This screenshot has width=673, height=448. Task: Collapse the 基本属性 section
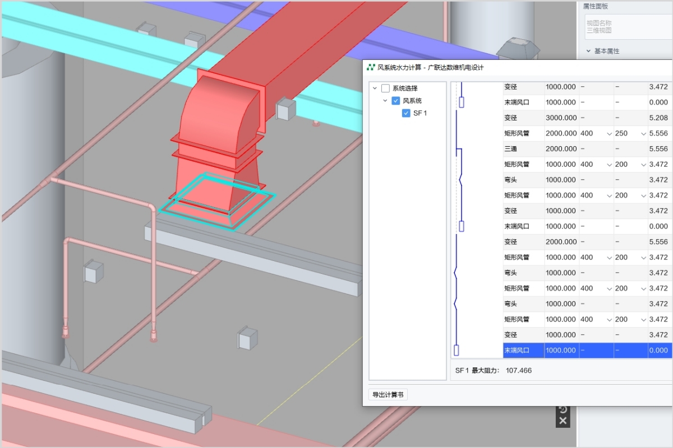pos(588,51)
